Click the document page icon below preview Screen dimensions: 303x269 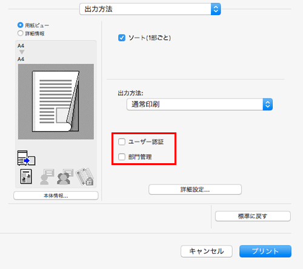[x=26, y=177]
